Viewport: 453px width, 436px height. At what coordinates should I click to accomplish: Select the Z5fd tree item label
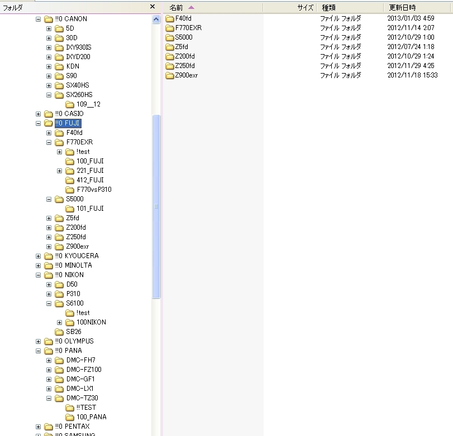[x=73, y=218]
